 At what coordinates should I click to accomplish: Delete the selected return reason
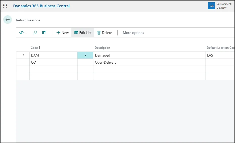(105, 33)
